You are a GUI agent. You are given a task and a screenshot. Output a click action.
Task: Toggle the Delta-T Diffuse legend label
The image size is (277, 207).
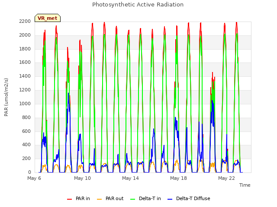(x=193, y=198)
